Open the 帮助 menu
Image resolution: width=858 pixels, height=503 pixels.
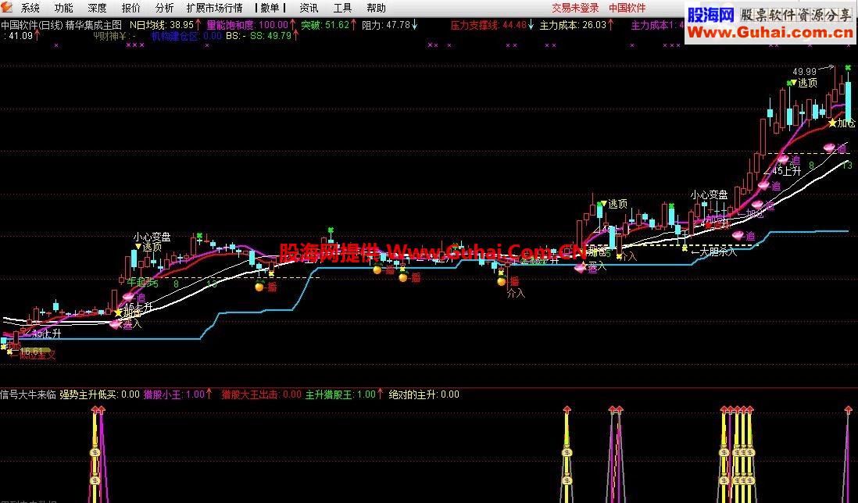click(x=376, y=8)
